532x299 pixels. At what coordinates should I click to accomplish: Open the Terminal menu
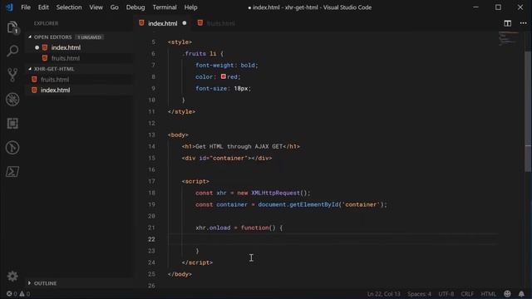pyautogui.click(x=165, y=7)
